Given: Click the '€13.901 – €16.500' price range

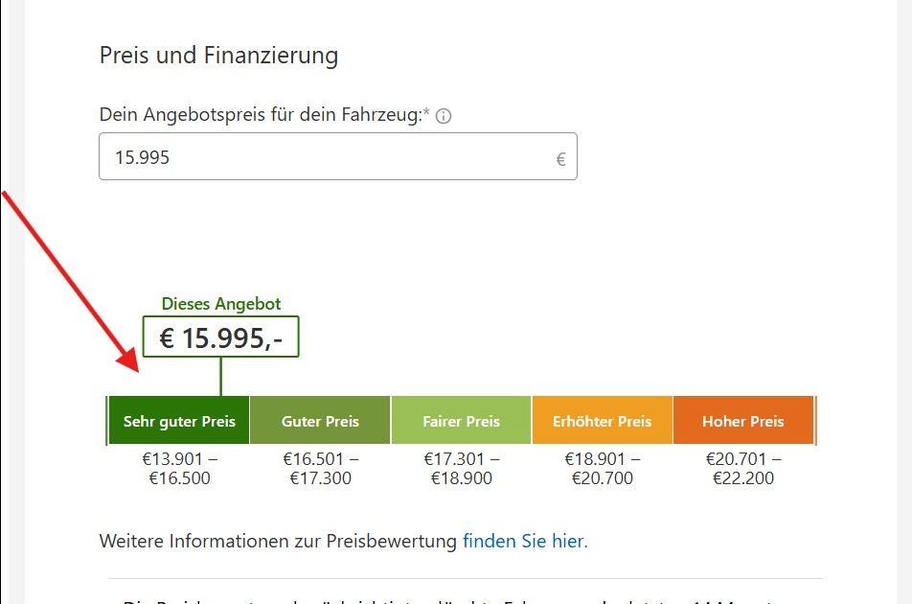Looking at the screenshot, I should point(179,468).
